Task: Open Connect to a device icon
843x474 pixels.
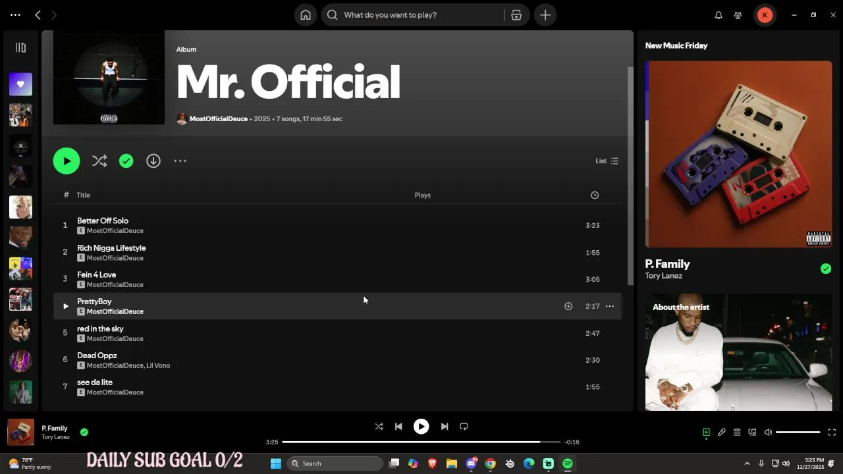Action: tap(752, 433)
